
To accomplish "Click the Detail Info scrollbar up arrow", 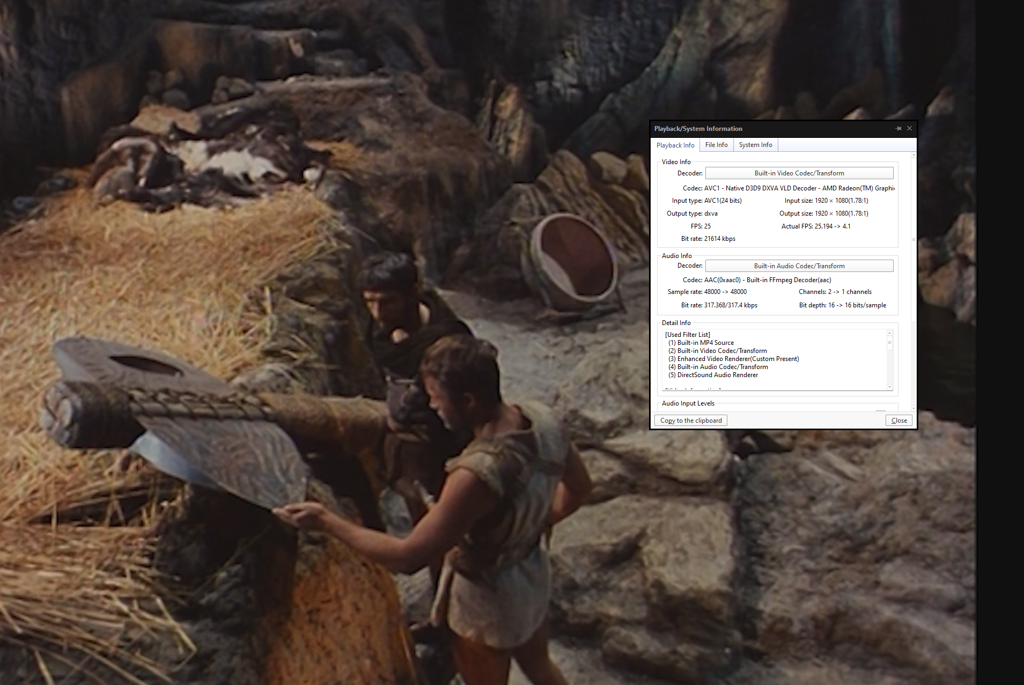I will tap(889, 333).
